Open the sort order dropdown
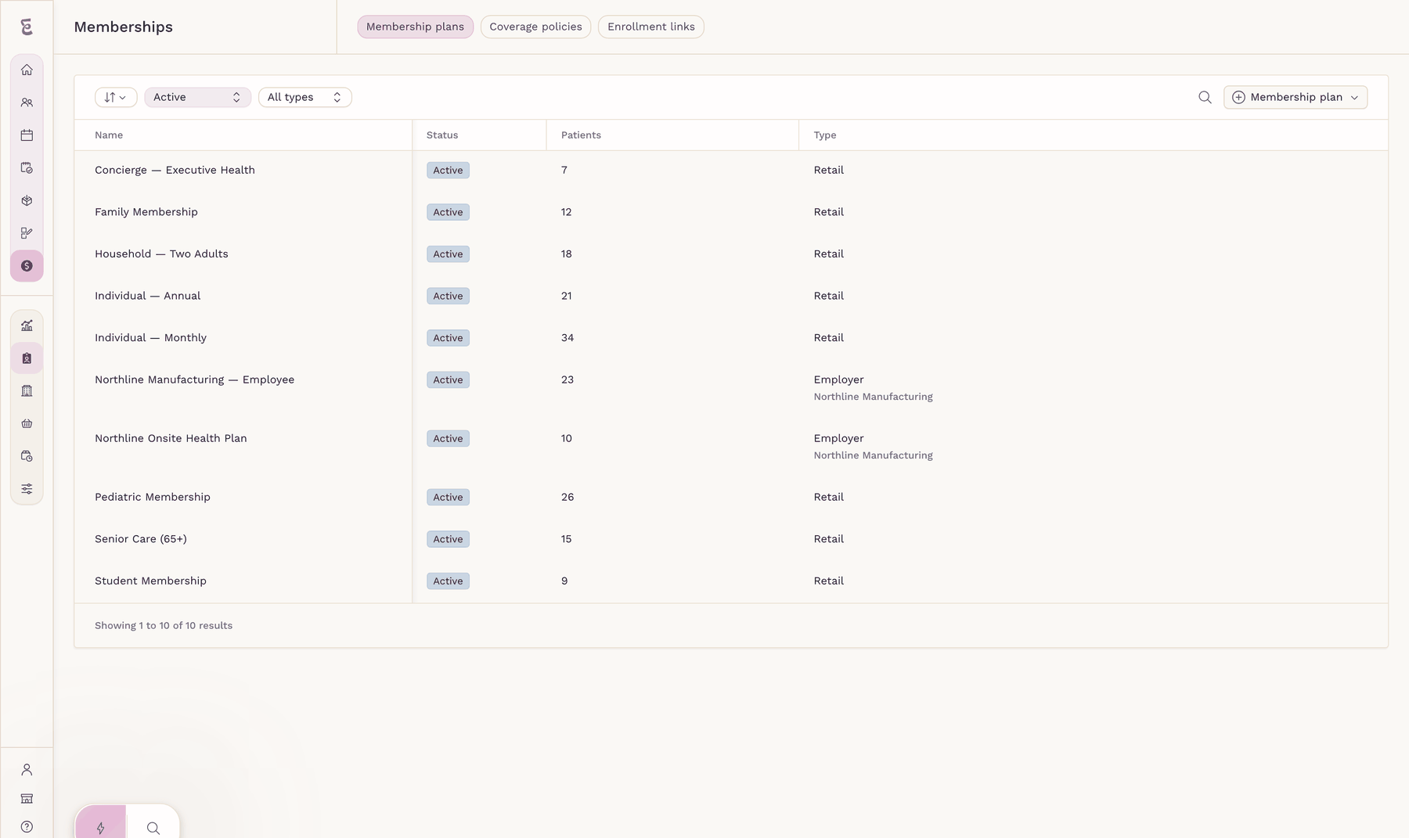This screenshot has height=838, width=1409. point(116,97)
